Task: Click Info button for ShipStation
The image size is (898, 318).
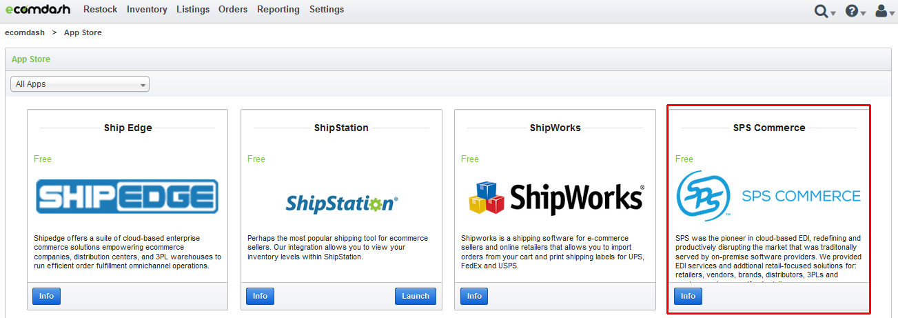Action: point(260,296)
